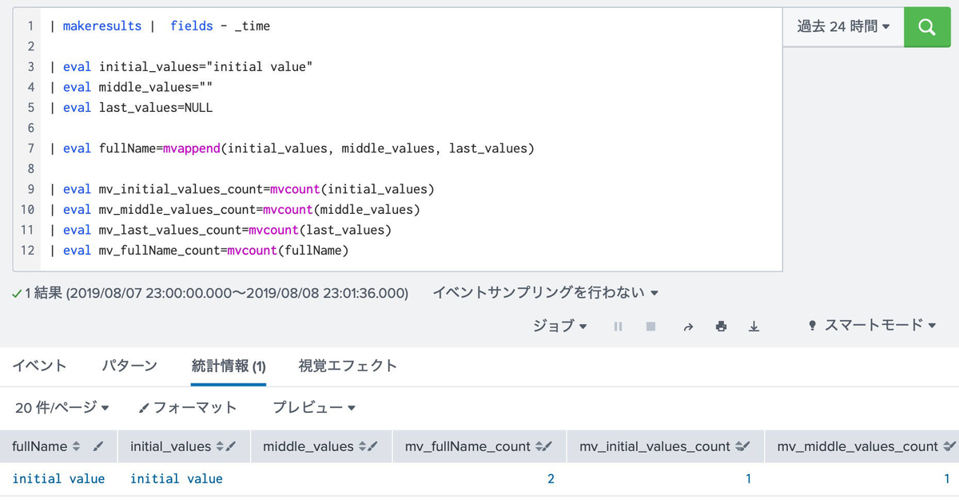
Task: Export the search results with the download icon
Action: (x=753, y=326)
